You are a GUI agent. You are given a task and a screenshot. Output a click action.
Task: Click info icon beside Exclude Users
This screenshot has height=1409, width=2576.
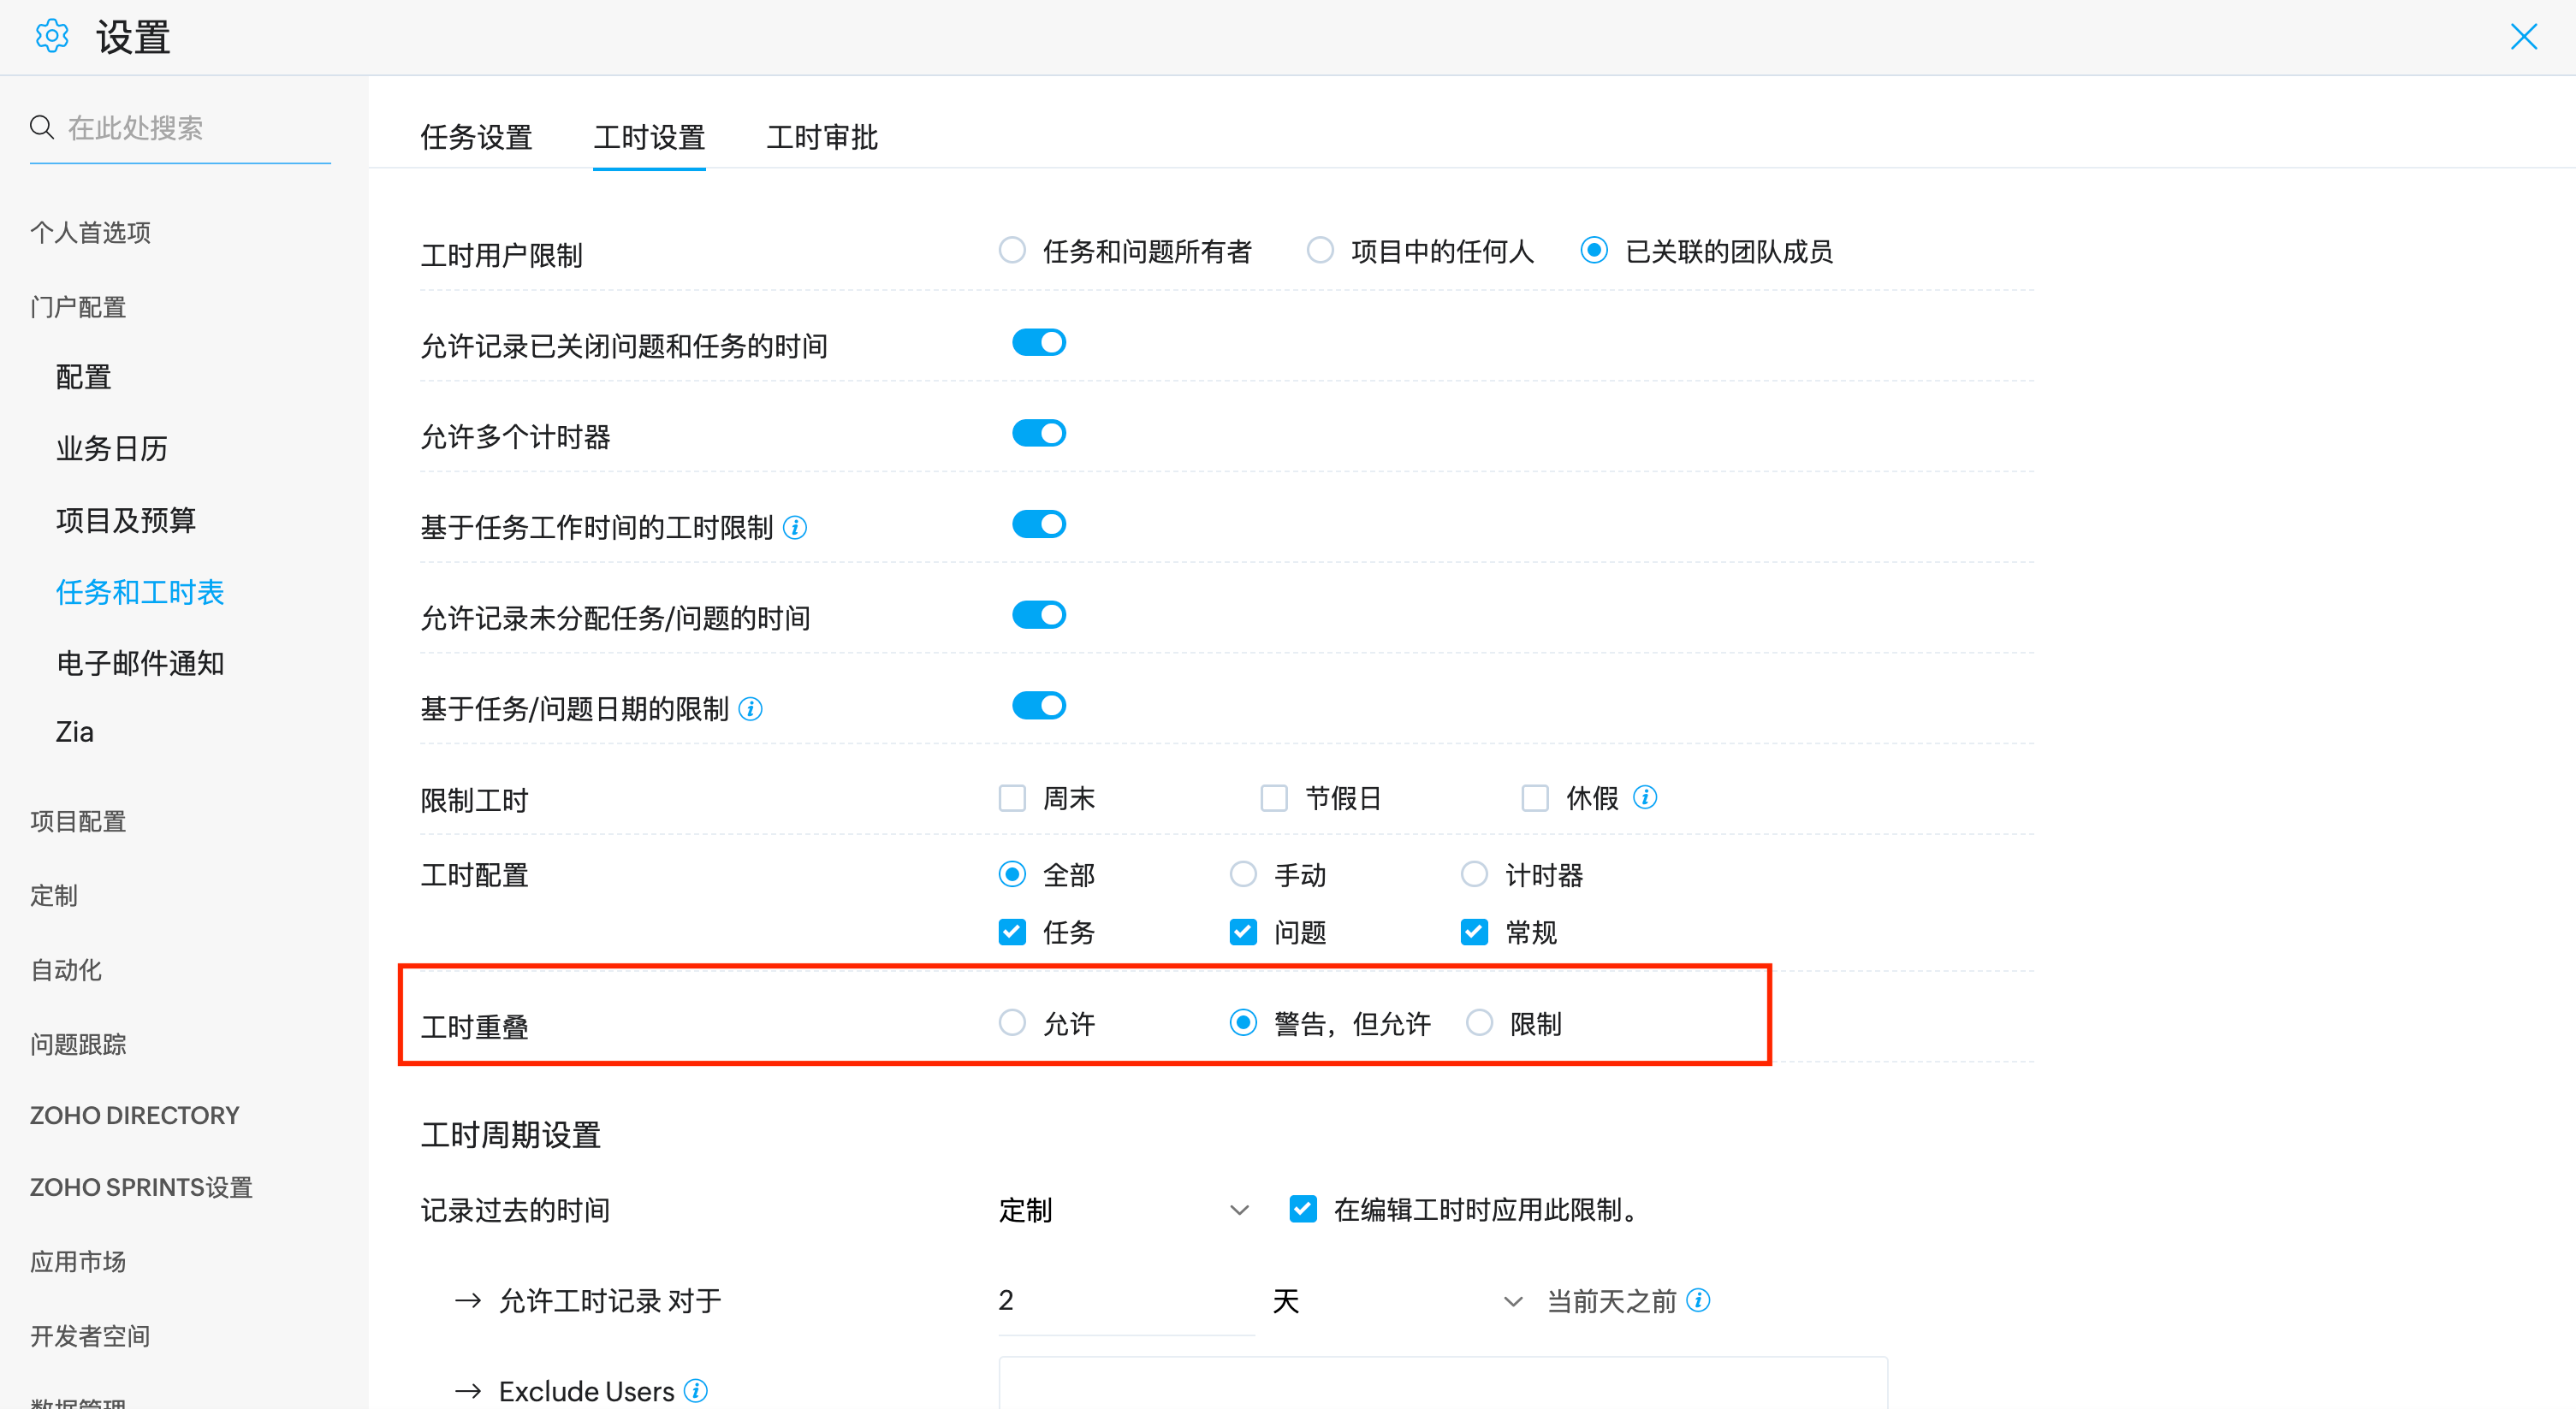click(x=696, y=1390)
